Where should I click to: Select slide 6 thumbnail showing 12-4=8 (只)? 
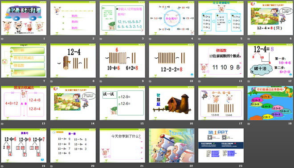tap(270, 18)
